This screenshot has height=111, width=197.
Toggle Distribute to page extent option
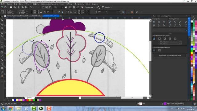[159, 50]
